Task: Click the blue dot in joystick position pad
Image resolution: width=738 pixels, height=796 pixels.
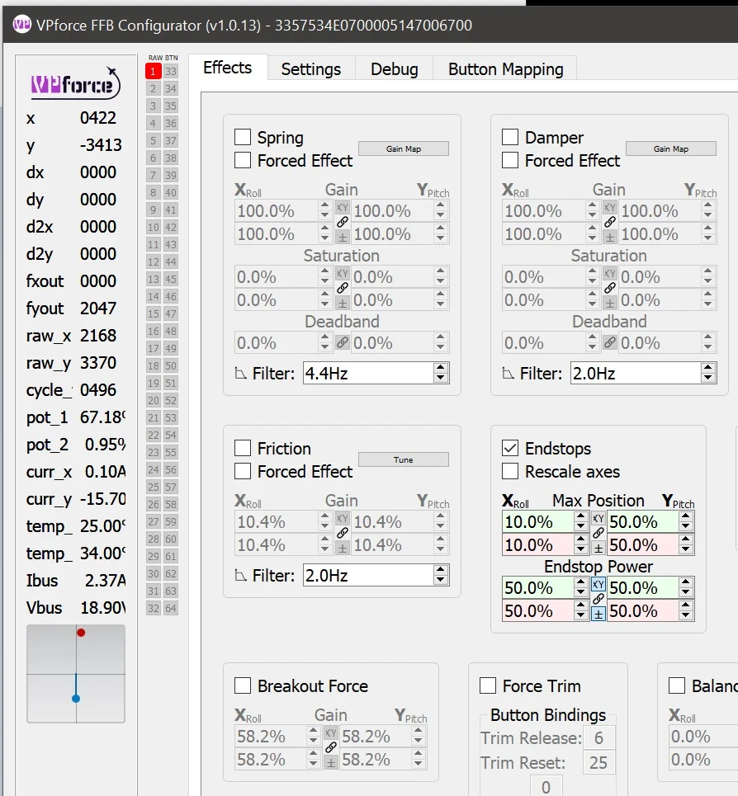Action: click(x=76, y=699)
